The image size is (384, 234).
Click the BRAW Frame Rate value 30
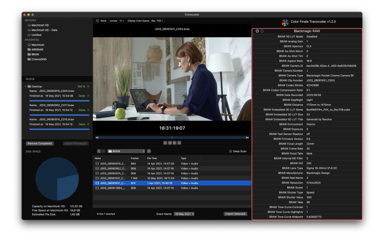[308, 148]
